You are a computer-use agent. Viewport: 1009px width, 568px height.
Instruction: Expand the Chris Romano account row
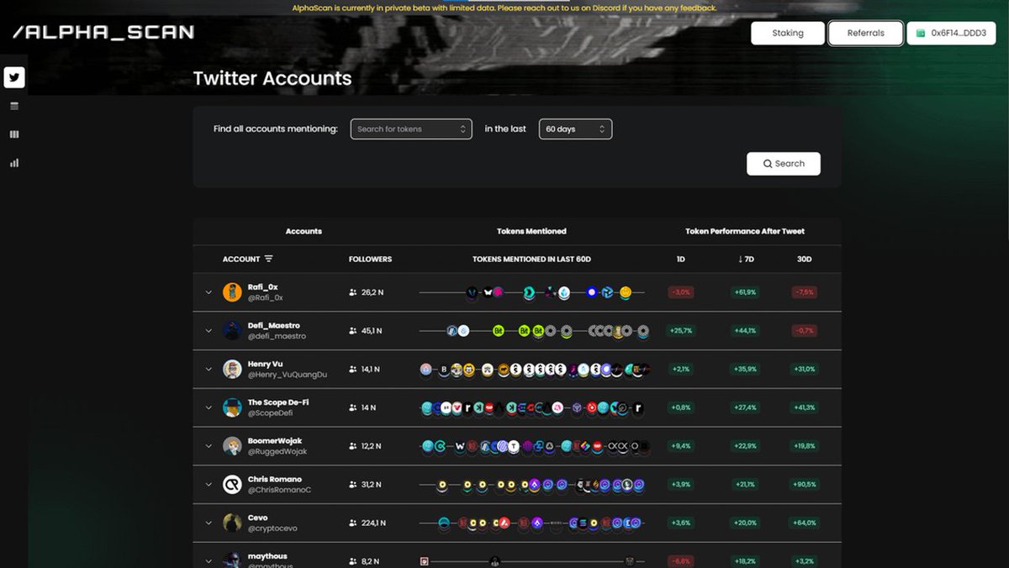[209, 484]
